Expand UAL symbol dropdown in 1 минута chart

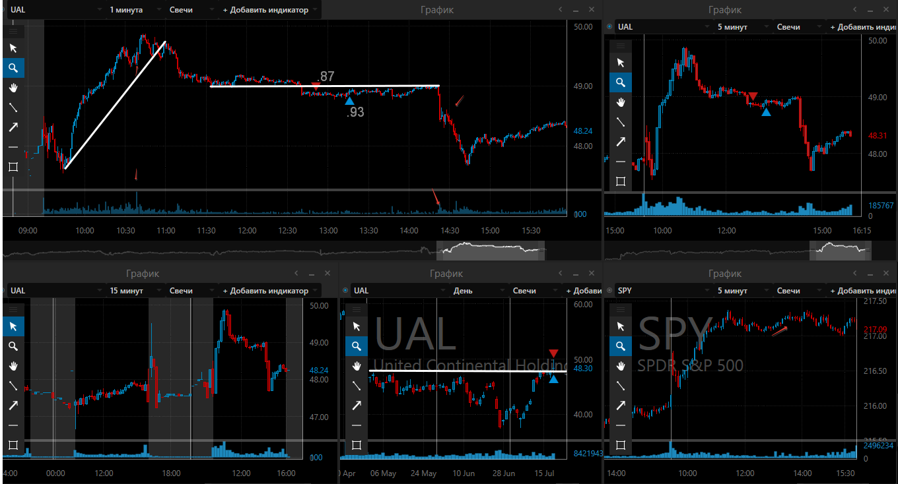(x=98, y=10)
